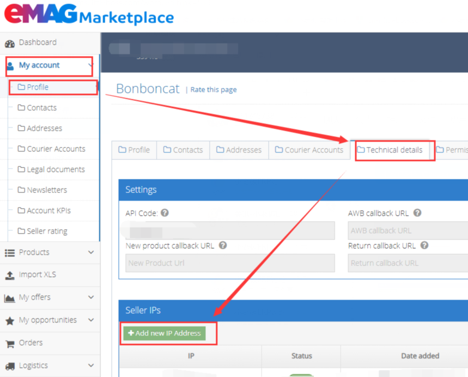Click the Import XLS upload icon
This screenshot has height=377, width=468.
tap(10, 275)
